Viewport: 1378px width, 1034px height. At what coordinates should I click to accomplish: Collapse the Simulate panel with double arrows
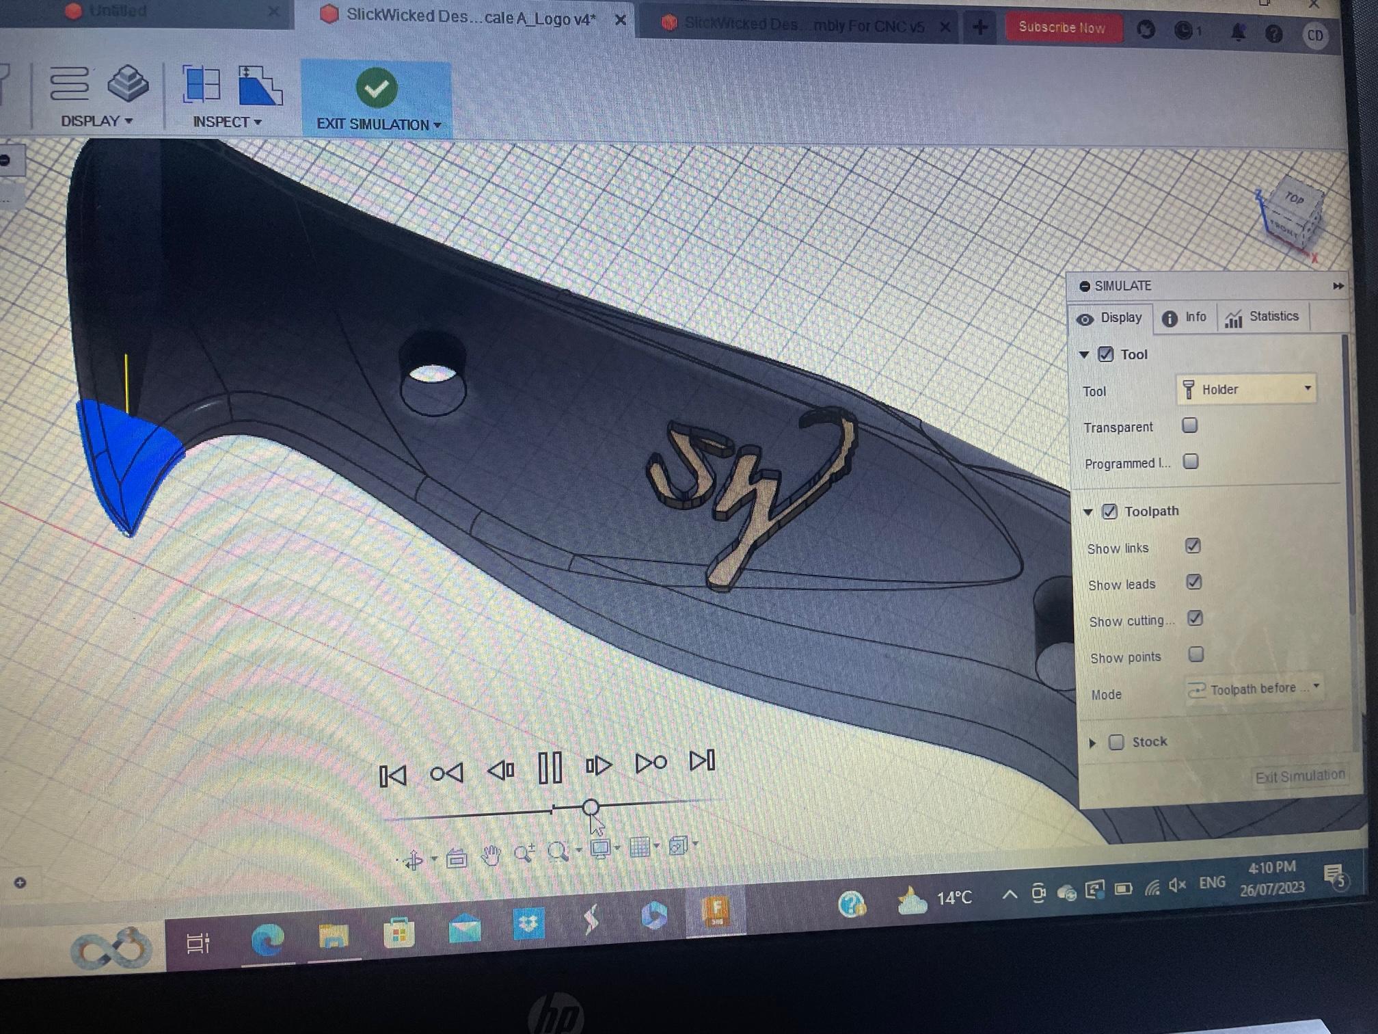tap(1338, 286)
